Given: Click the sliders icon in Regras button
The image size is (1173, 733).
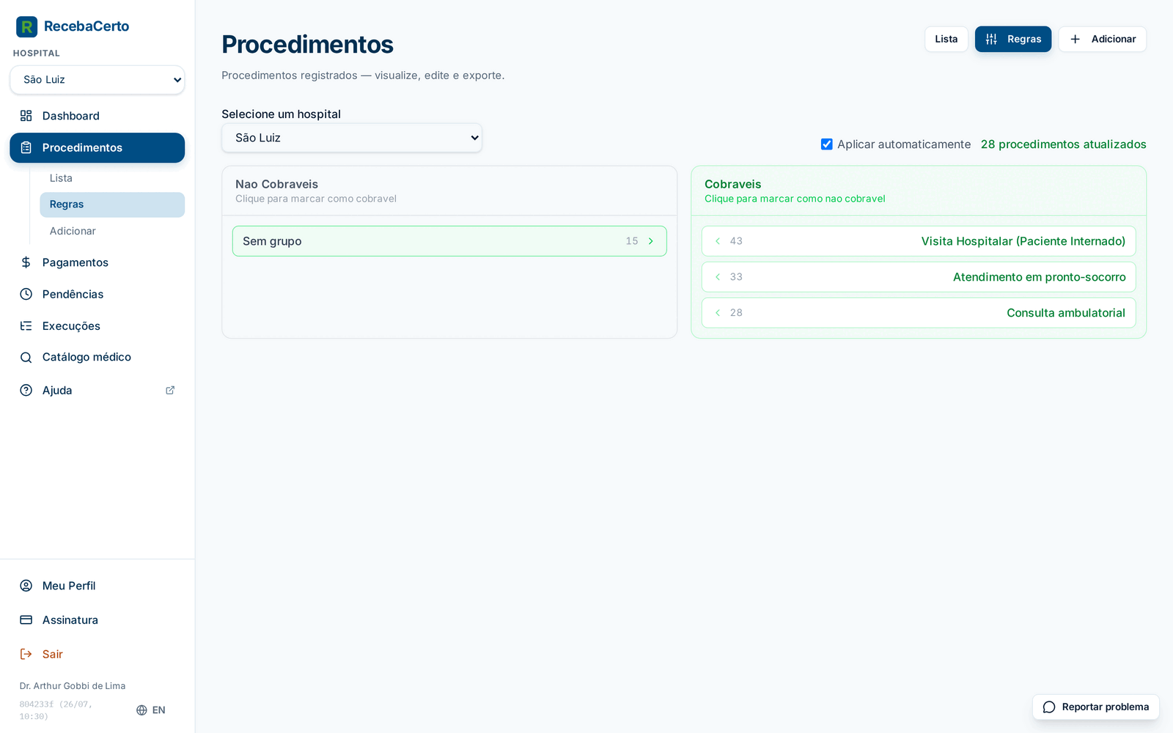Looking at the screenshot, I should [x=991, y=39].
